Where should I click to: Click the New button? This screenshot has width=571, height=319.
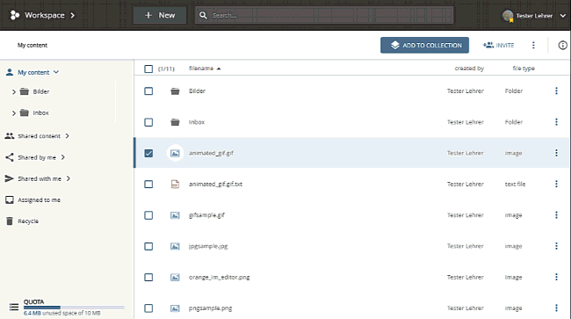click(x=160, y=15)
